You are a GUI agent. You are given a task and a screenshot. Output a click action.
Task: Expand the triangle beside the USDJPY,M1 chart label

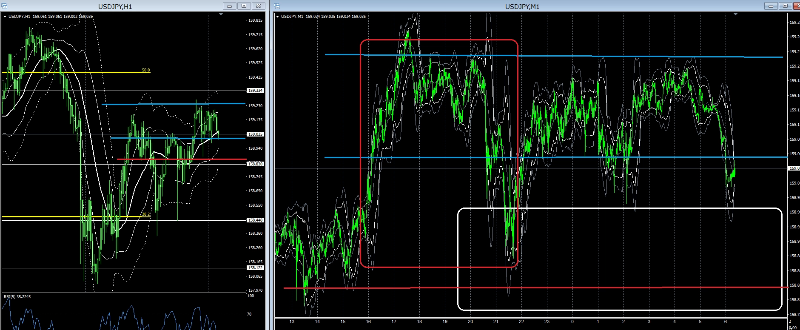(x=277, y=17)
